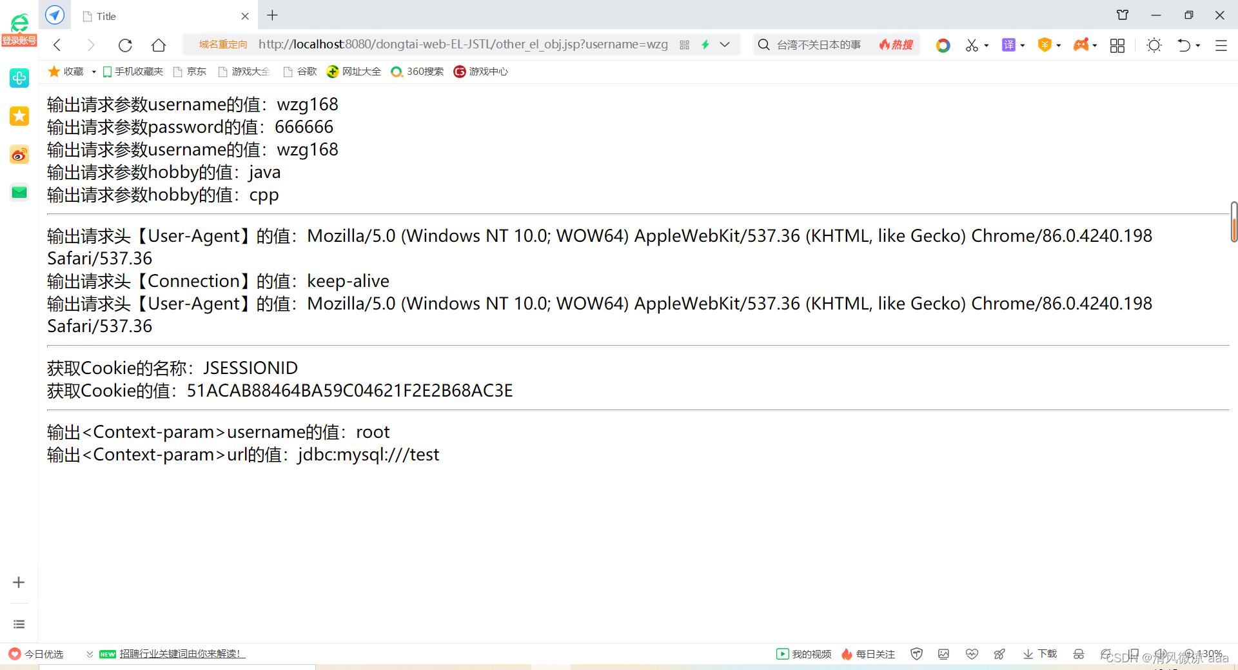1238x670 pixels.
Task: Reload the current page
Action: click(x=125, y=44)
